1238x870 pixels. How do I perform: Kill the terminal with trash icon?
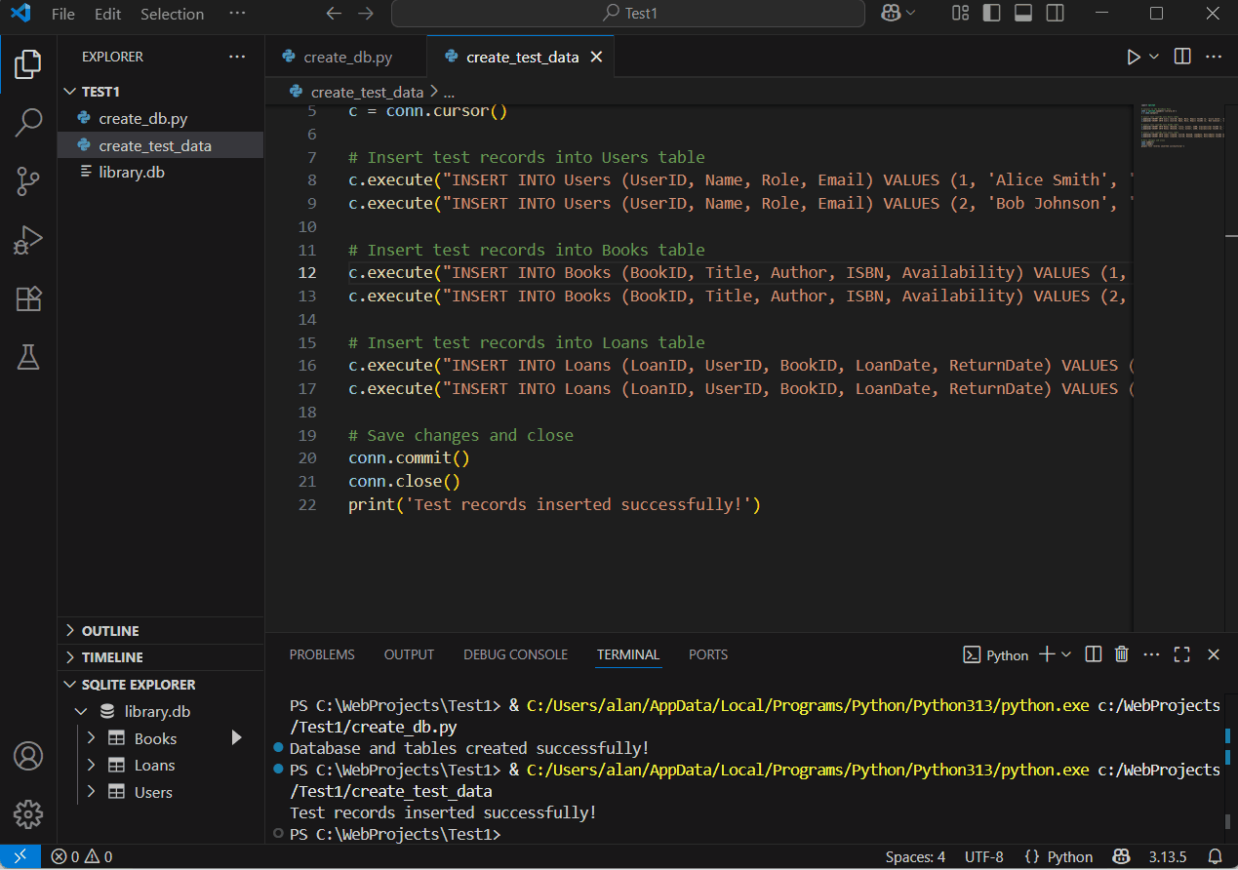(1122, 654)
